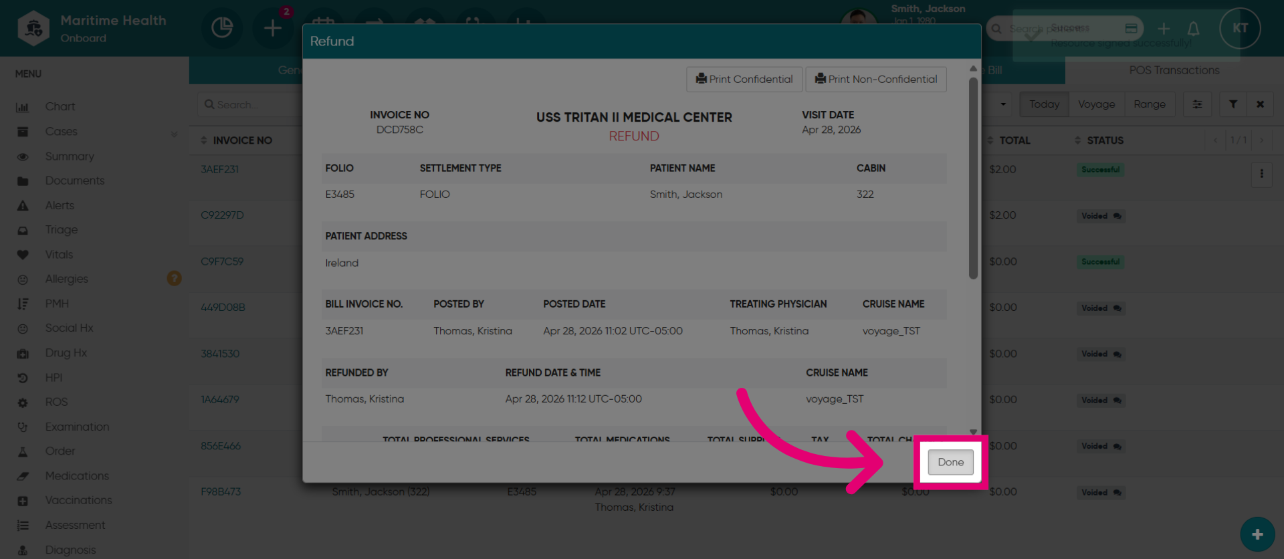Open invoice link F98B473
The width and height of the screenshot is (1284, 559).
pos(221,492)
